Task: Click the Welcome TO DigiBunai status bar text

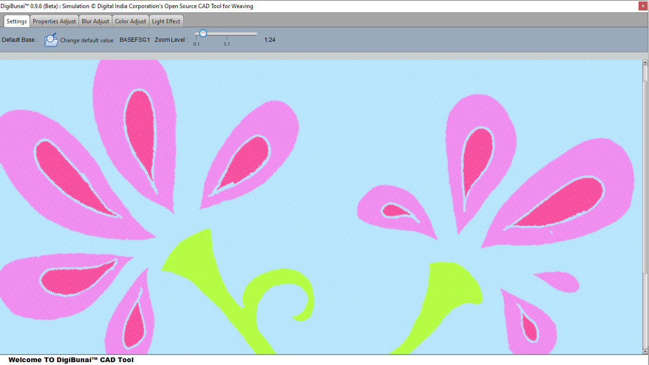Action: (71, 360)
